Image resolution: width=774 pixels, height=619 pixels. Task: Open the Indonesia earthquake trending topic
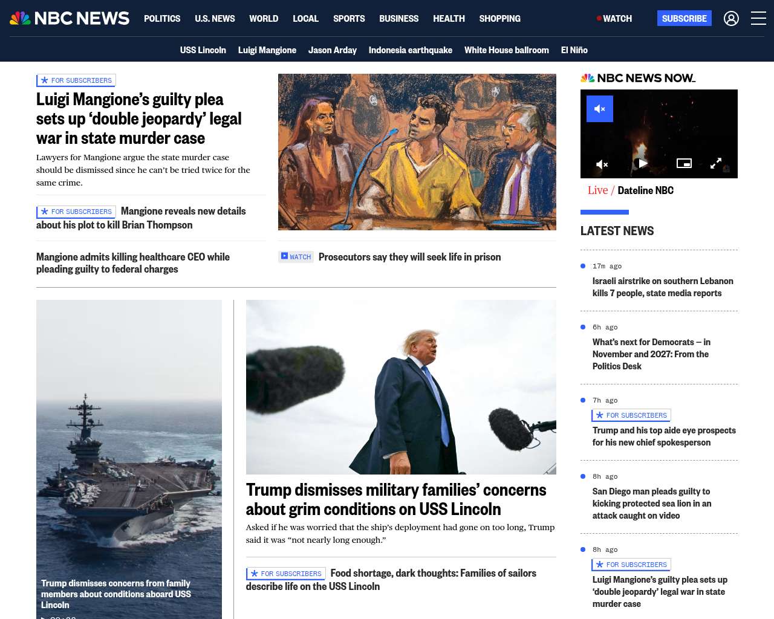410,50
